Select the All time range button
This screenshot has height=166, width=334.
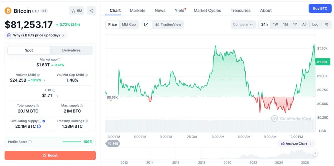coord(304,25)
